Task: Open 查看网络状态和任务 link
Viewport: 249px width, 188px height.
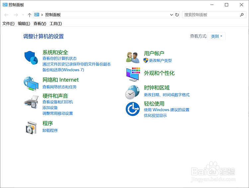Action: pyautogui.click(x=59, y=87)
